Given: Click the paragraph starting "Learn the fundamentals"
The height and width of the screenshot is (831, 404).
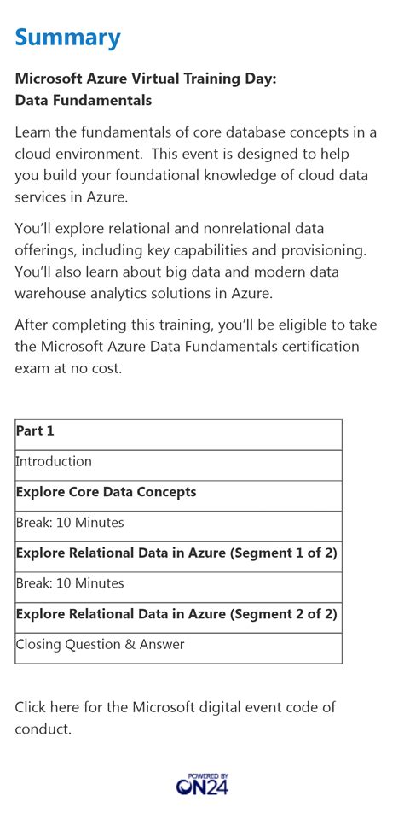Looking at the screenshot, I should tap(196, 165).
